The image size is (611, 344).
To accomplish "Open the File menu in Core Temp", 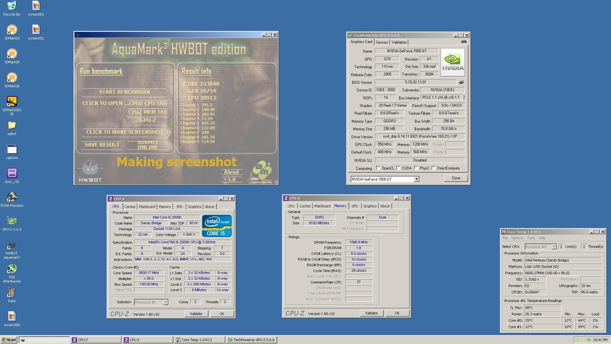I will pyautogui.click(x=505, y=238).
